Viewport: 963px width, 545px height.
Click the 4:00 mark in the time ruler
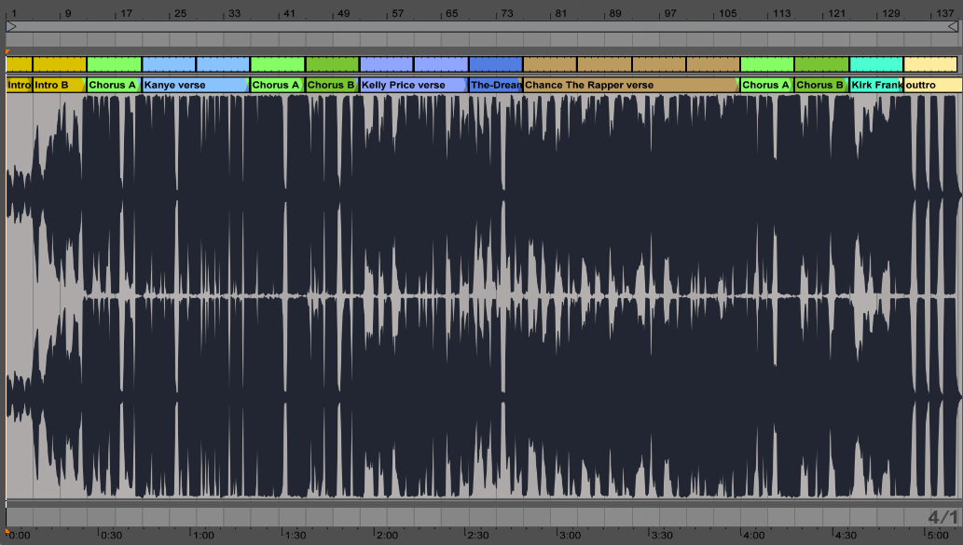pyautogui.click(x=752, y=536)
